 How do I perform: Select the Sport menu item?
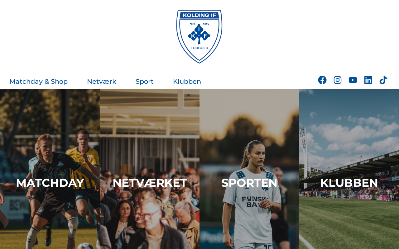coord(145,82)
